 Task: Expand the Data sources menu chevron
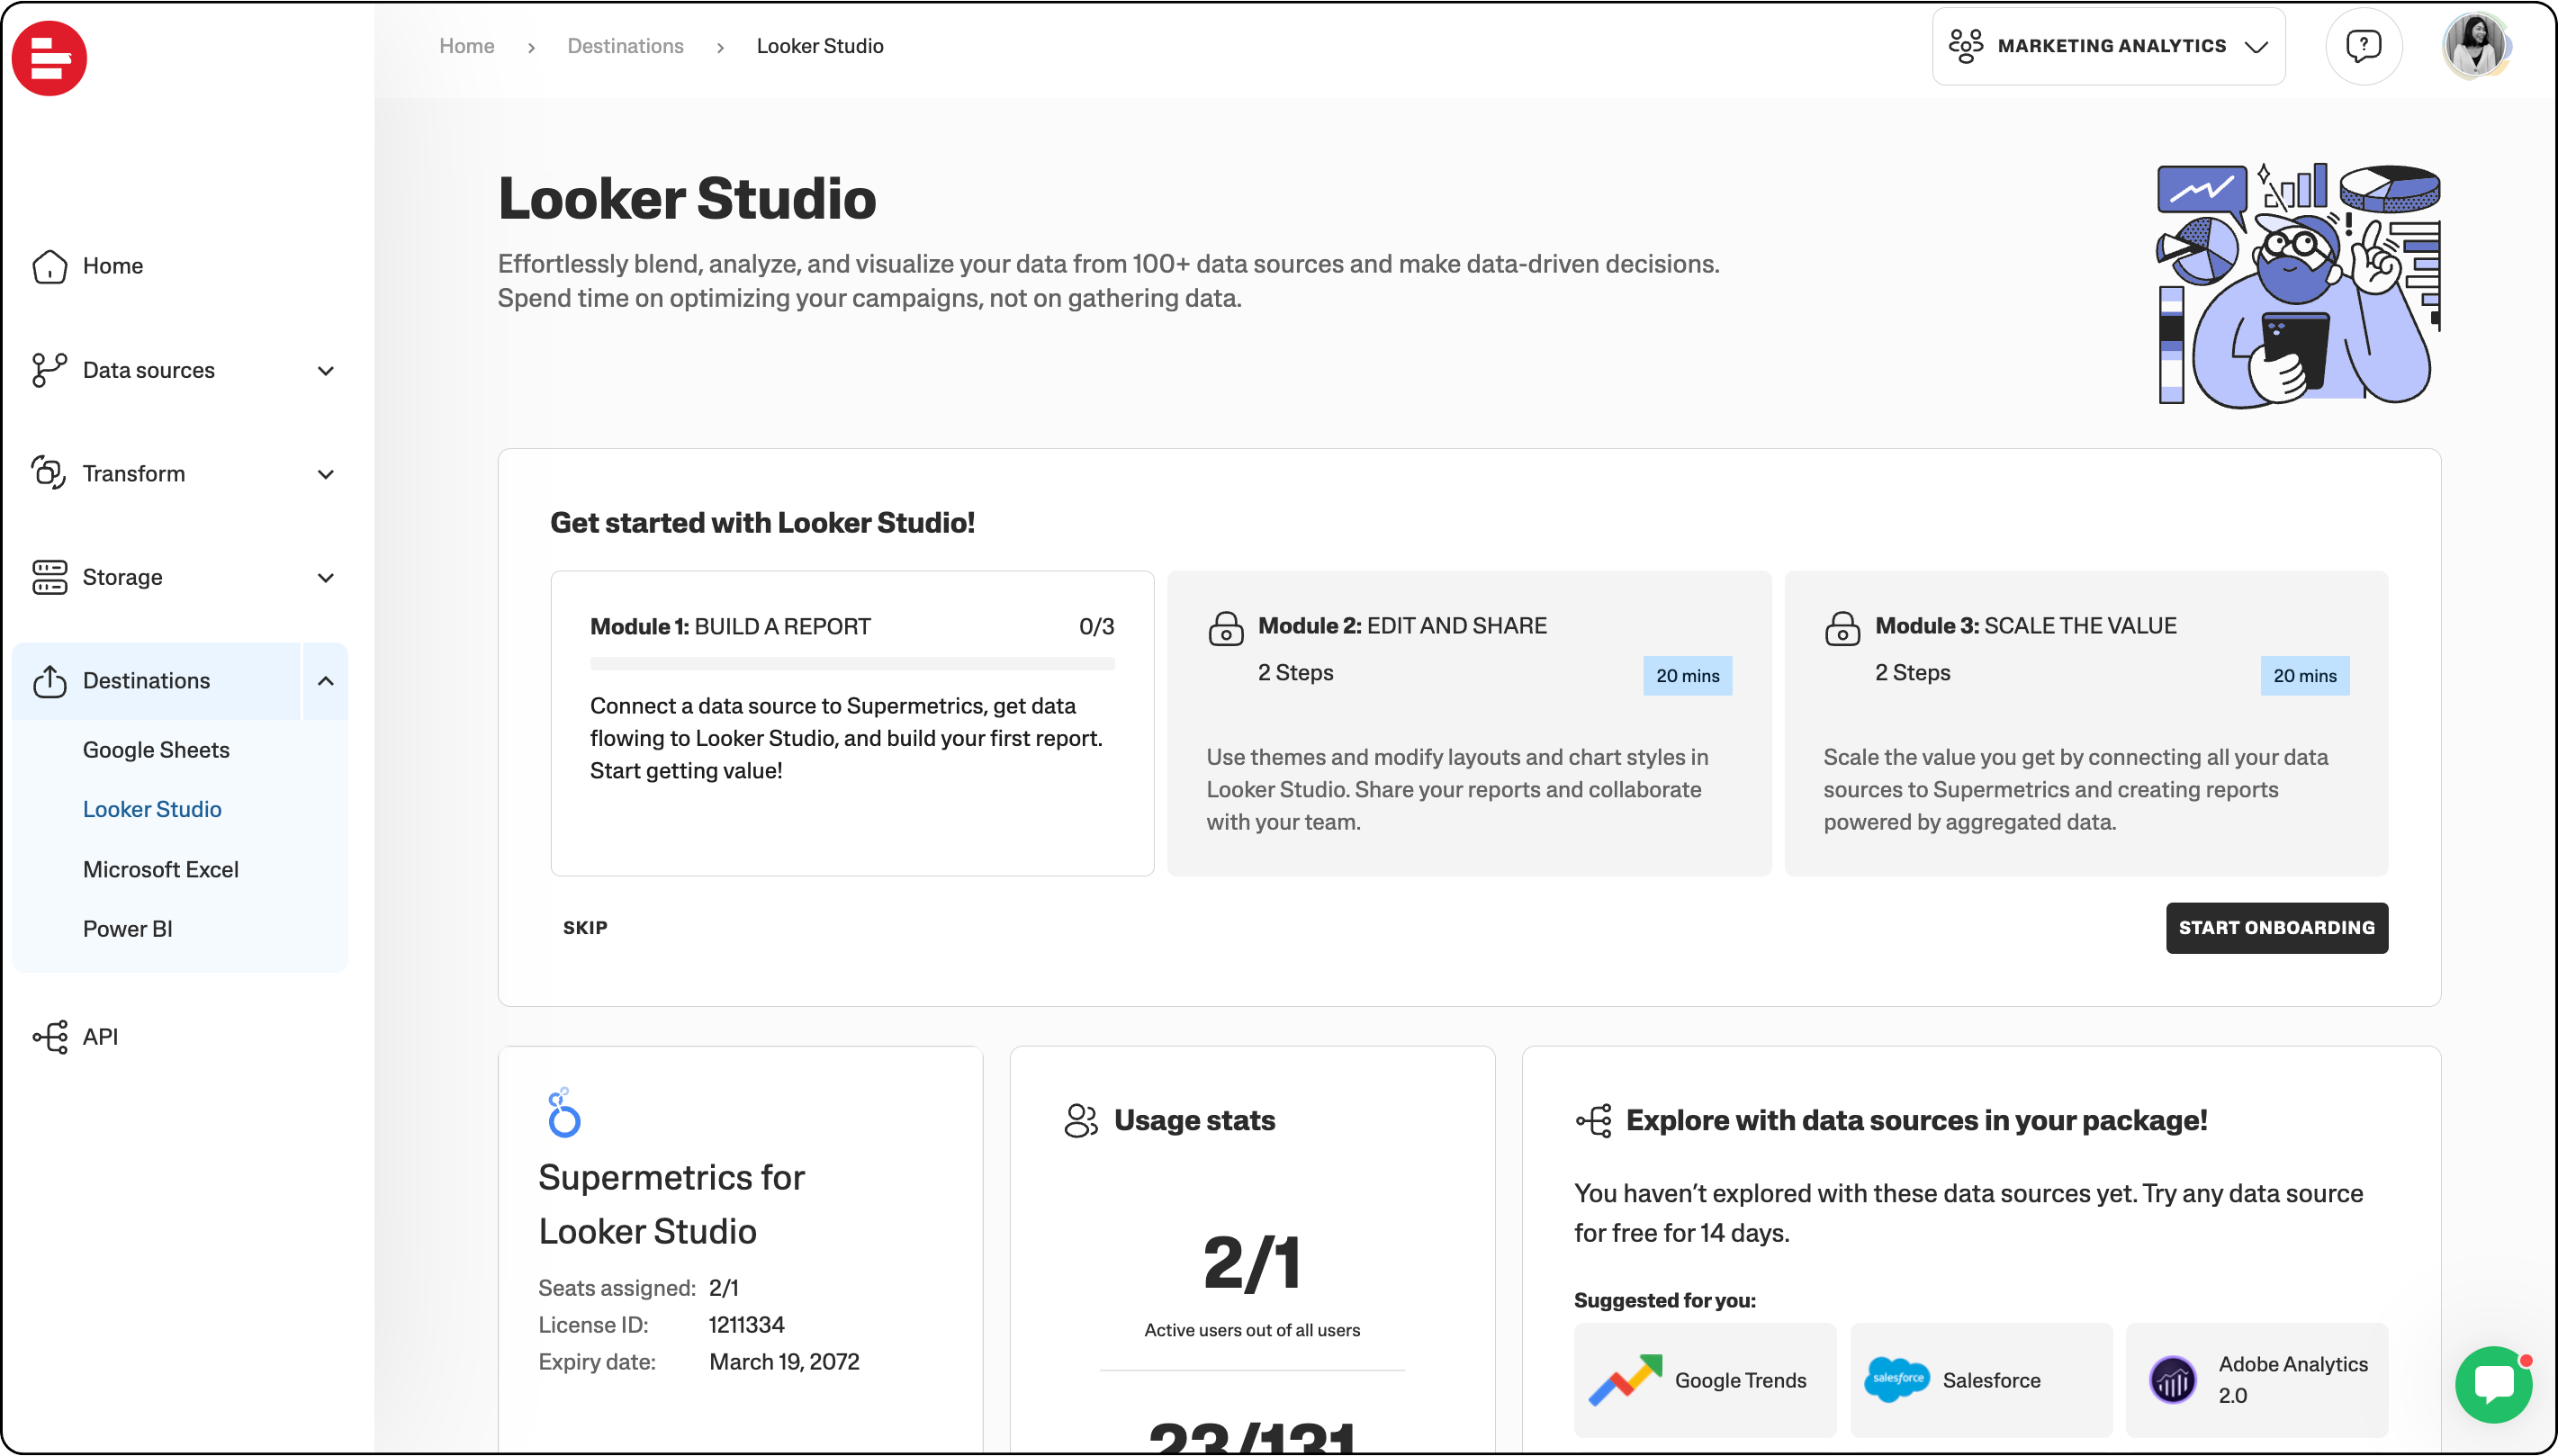pos(325,371)
